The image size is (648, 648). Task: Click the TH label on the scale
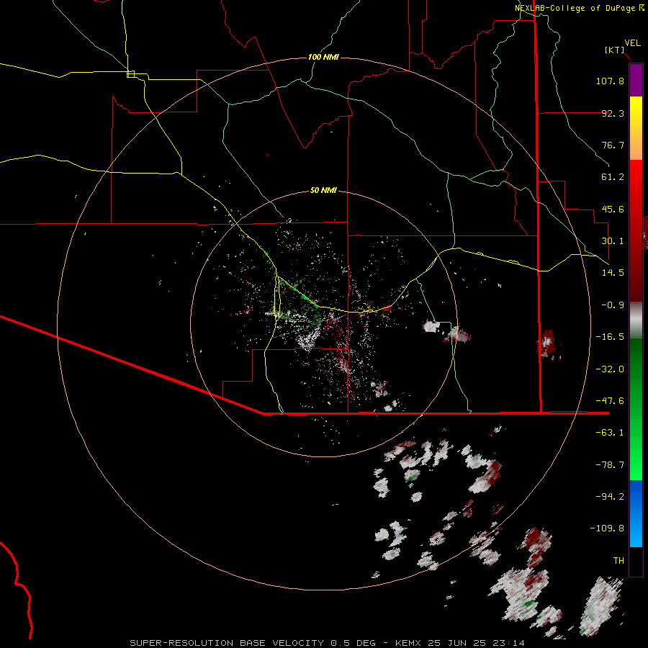[618, 561]
